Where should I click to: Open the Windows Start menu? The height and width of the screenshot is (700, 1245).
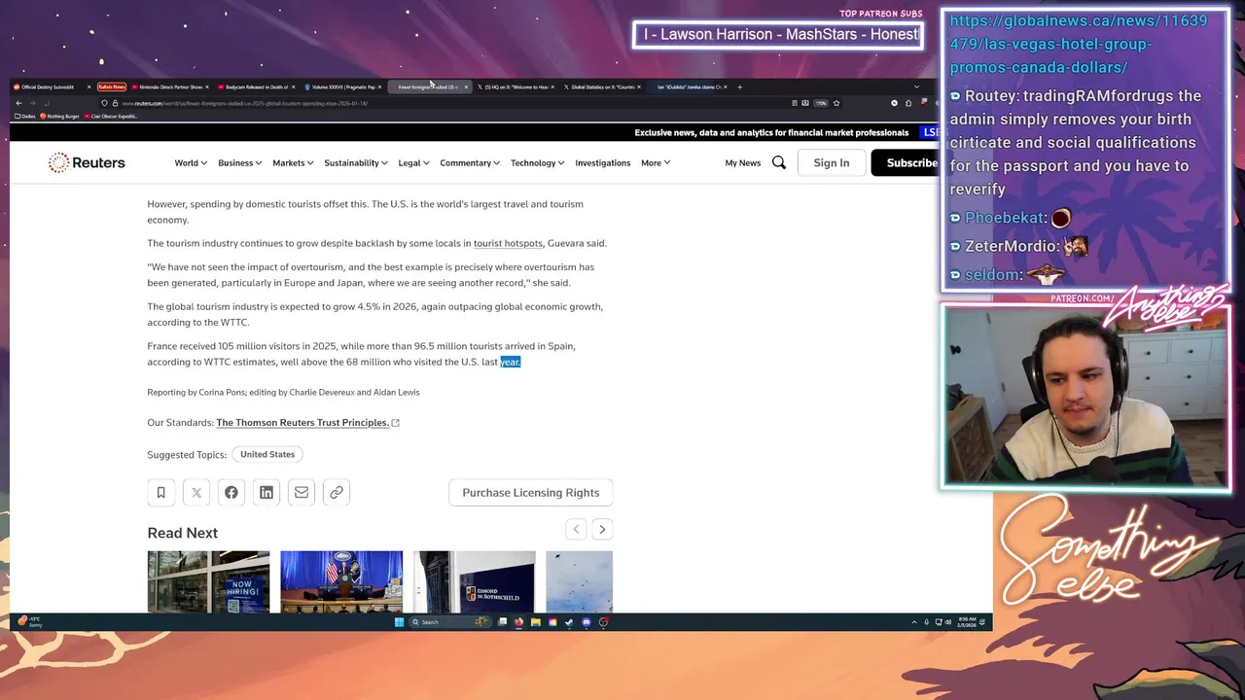point(399,622)
